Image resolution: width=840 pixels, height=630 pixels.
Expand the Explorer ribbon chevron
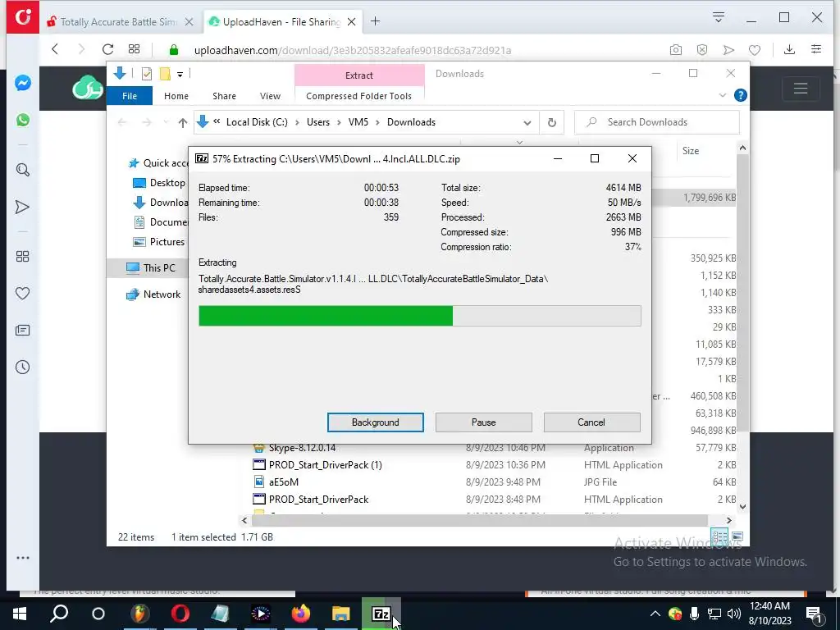point(723,95)
